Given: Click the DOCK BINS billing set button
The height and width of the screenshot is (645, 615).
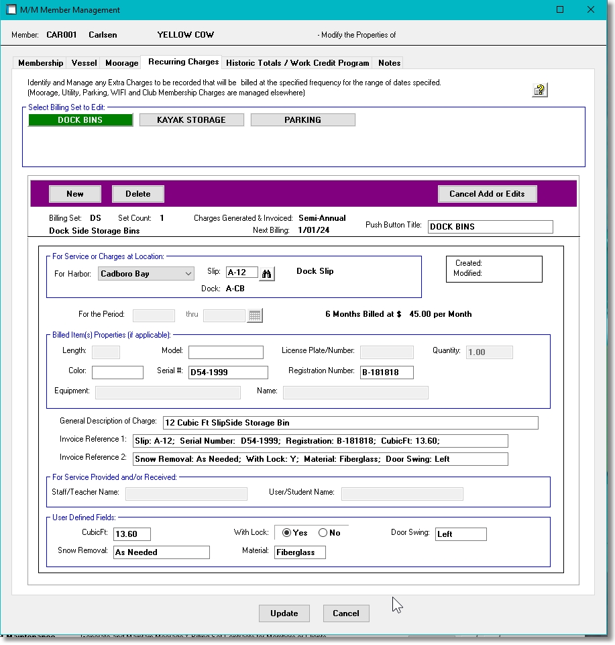Looking at the screenshot, I should [80, 119].
